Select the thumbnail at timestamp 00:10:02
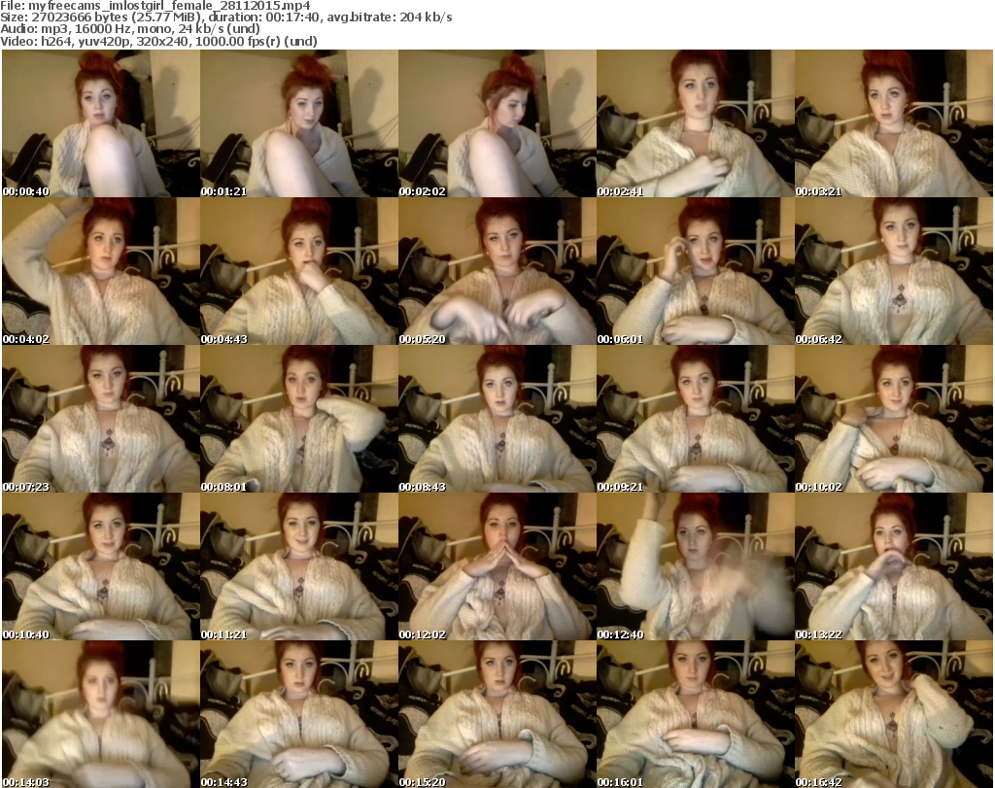This screenshot has height=788, width=995. click(x=894, y=420)
